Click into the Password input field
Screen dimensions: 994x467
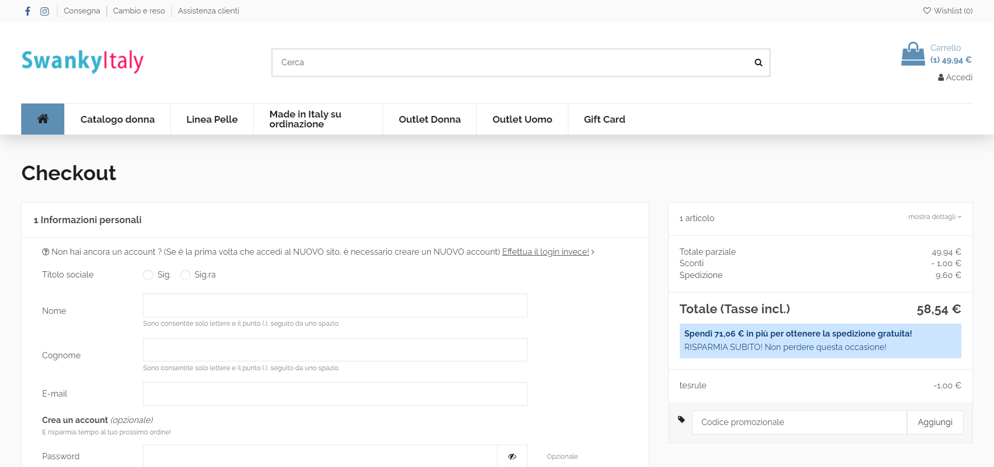pyautogui.click(x=320, y=456)
